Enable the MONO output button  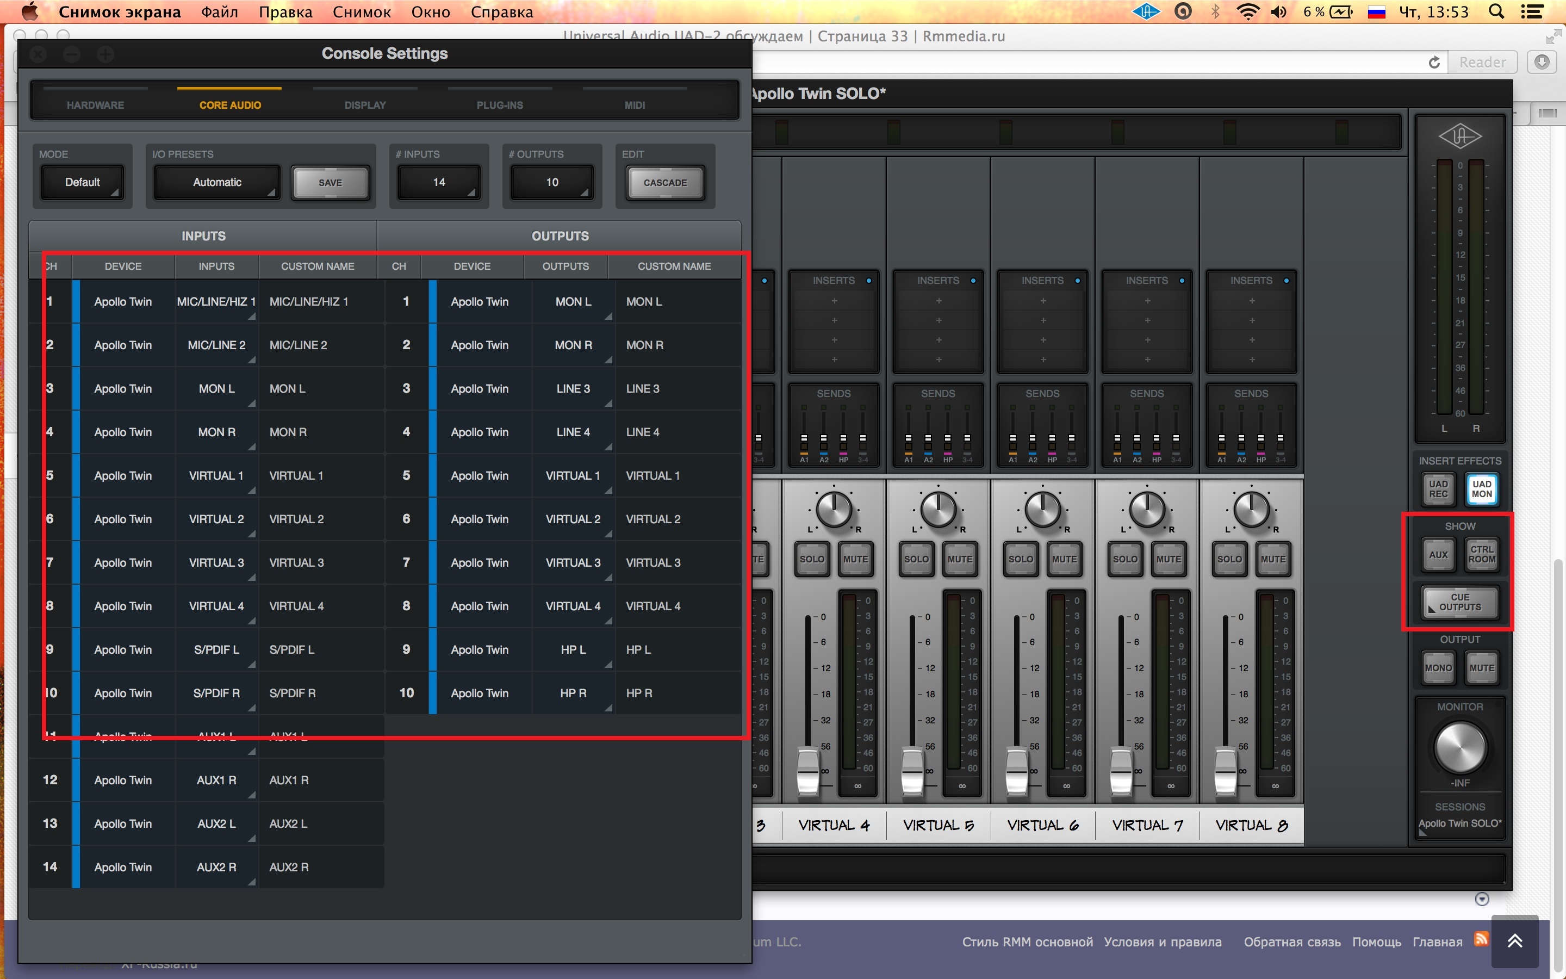tap(1438, 668)
